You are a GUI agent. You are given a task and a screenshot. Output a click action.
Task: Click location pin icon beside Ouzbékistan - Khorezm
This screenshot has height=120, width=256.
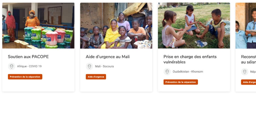(167, 72)
